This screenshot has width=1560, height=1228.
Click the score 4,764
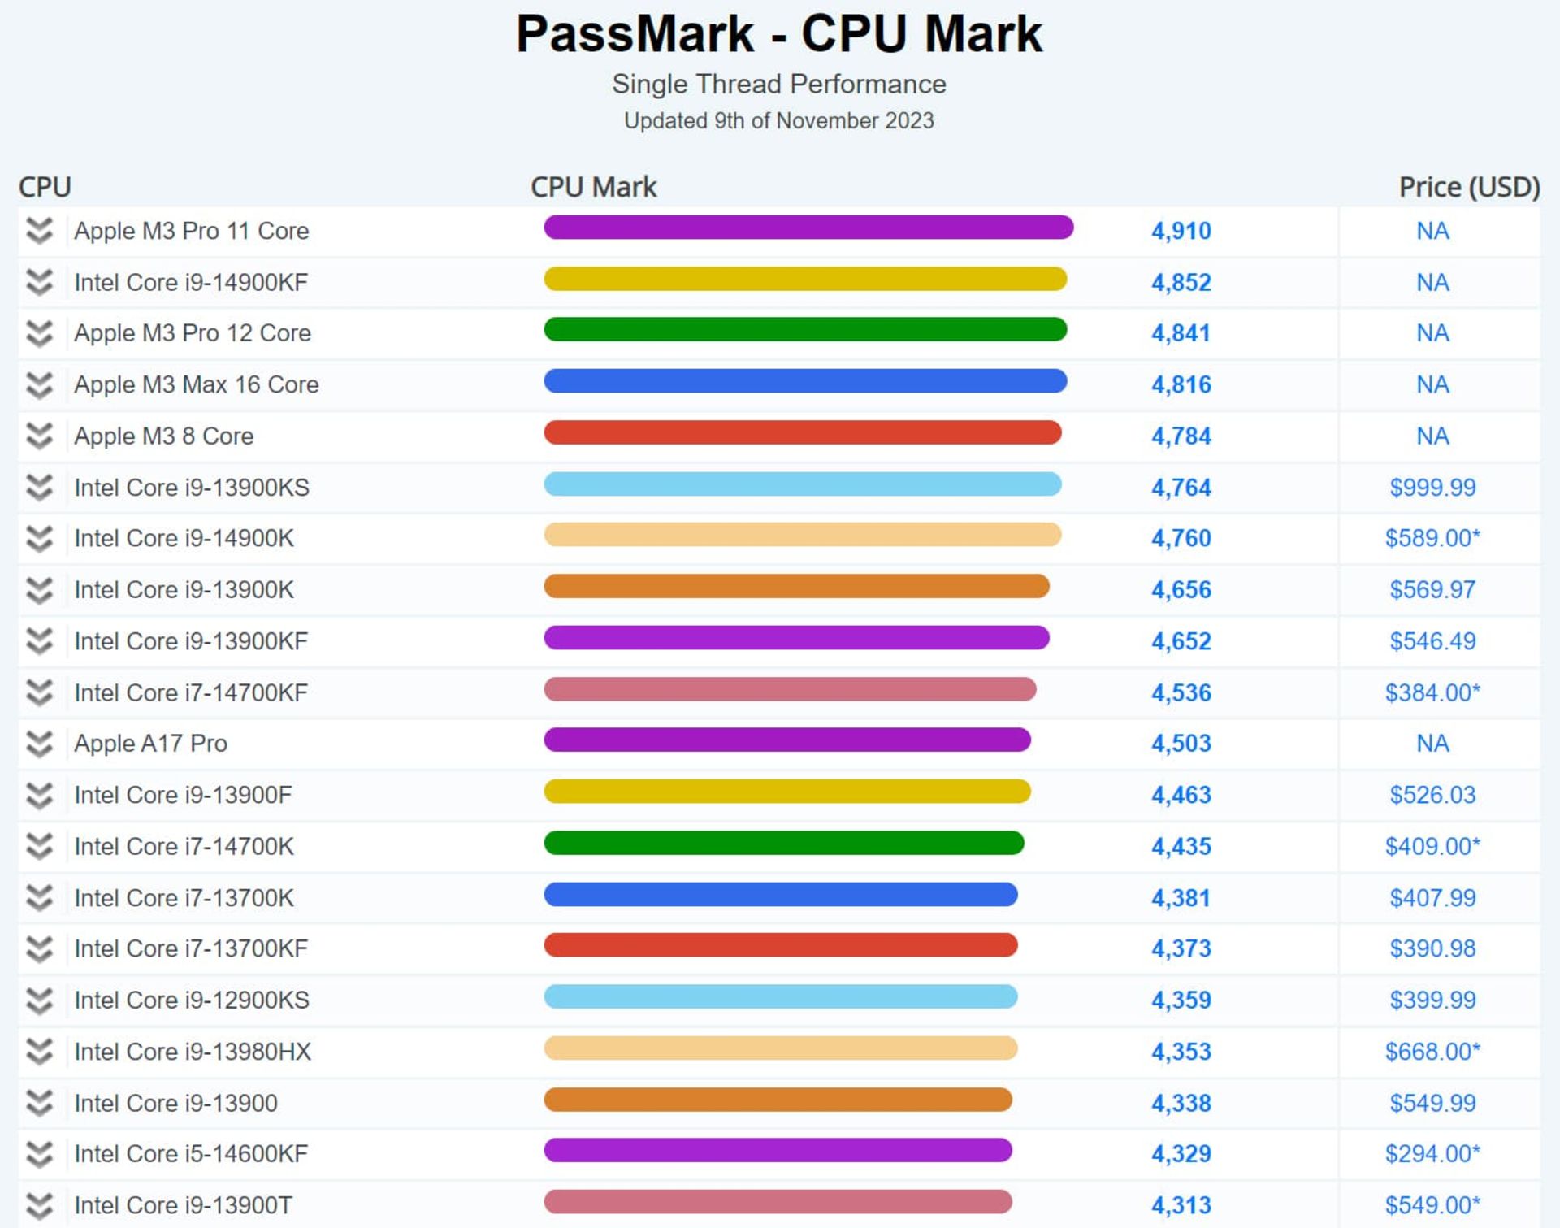(1181, 488)
